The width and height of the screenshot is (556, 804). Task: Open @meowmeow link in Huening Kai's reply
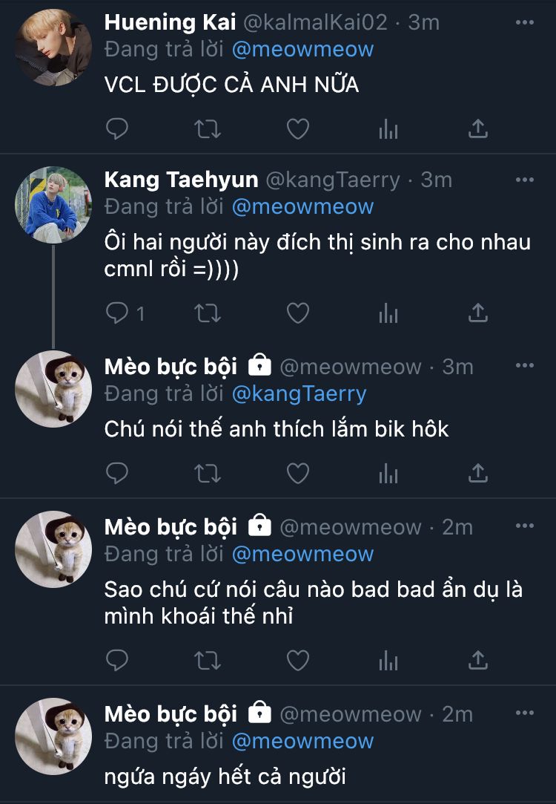tap(302, 49)
